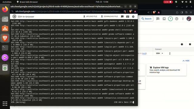
Task: Click the screen cast icon in the SSH address bar
Action: pos(125,12)
